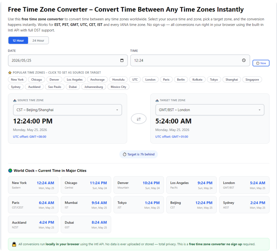Select the Anchorage time zone chip
The width and height of the screenshot is (277, 252).
click(97, 80)
